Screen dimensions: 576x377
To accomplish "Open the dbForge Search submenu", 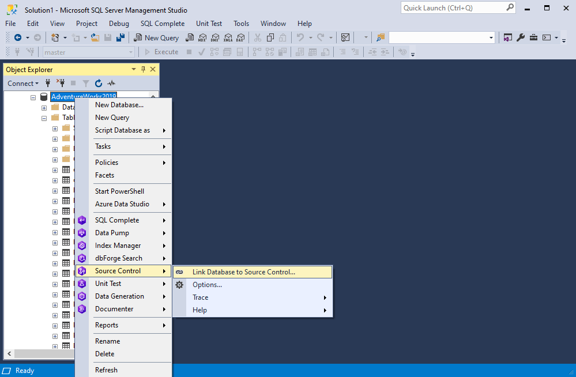I will point(123,258).
